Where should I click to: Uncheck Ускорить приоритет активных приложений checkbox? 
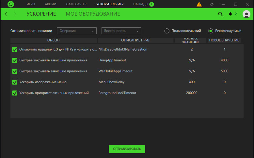click(15, 93)
